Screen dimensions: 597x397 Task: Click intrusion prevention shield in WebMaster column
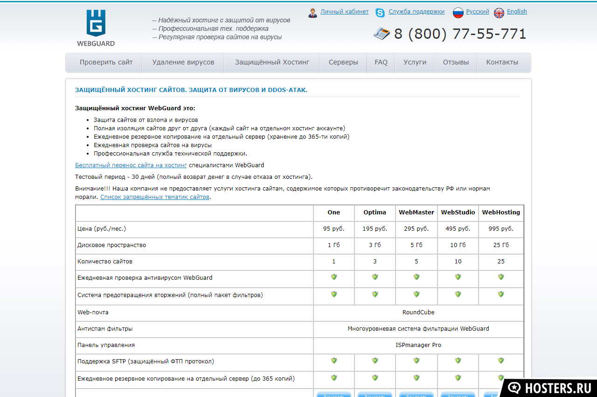(417, 294)
